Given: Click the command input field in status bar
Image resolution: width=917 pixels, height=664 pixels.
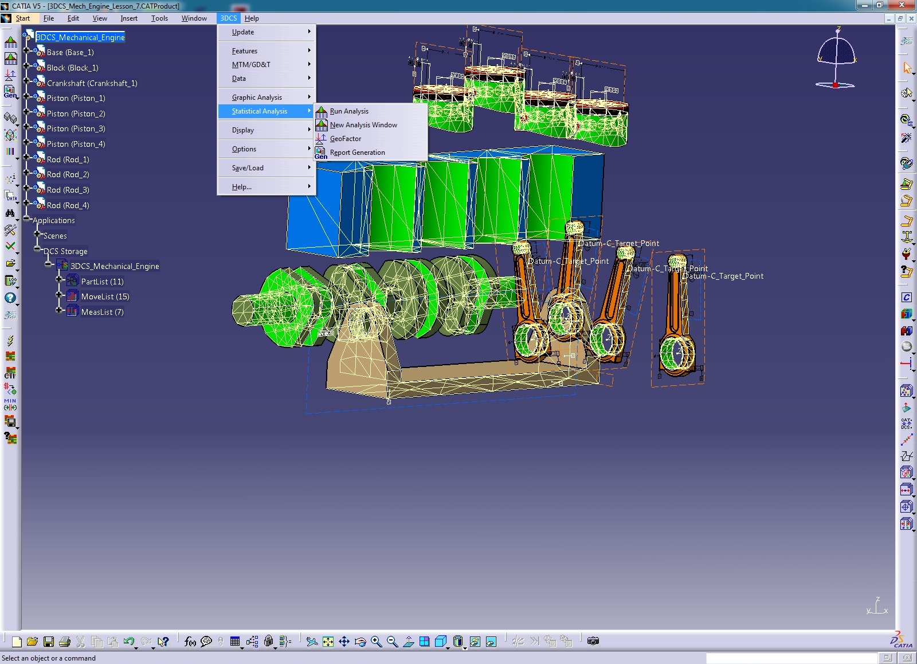Looking at the screenshot, I should point(791,658).
